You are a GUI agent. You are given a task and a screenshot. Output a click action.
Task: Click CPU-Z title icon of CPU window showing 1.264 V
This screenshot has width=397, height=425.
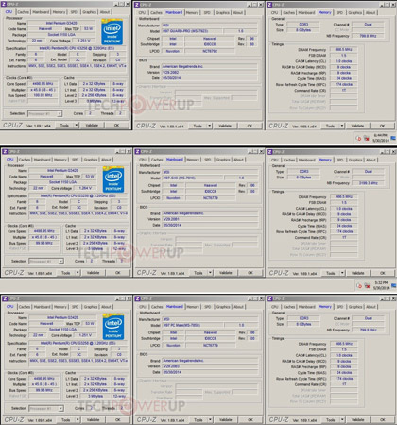[5, 152]
